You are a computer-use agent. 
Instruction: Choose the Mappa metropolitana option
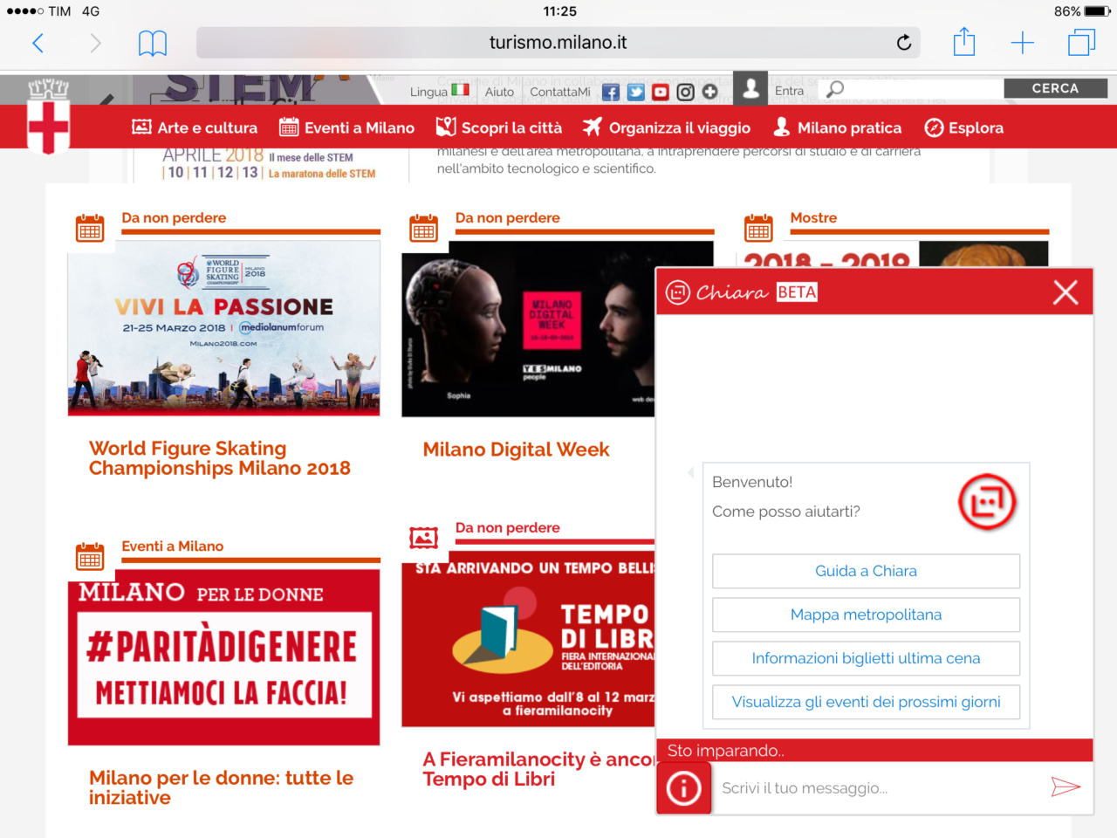866,615
